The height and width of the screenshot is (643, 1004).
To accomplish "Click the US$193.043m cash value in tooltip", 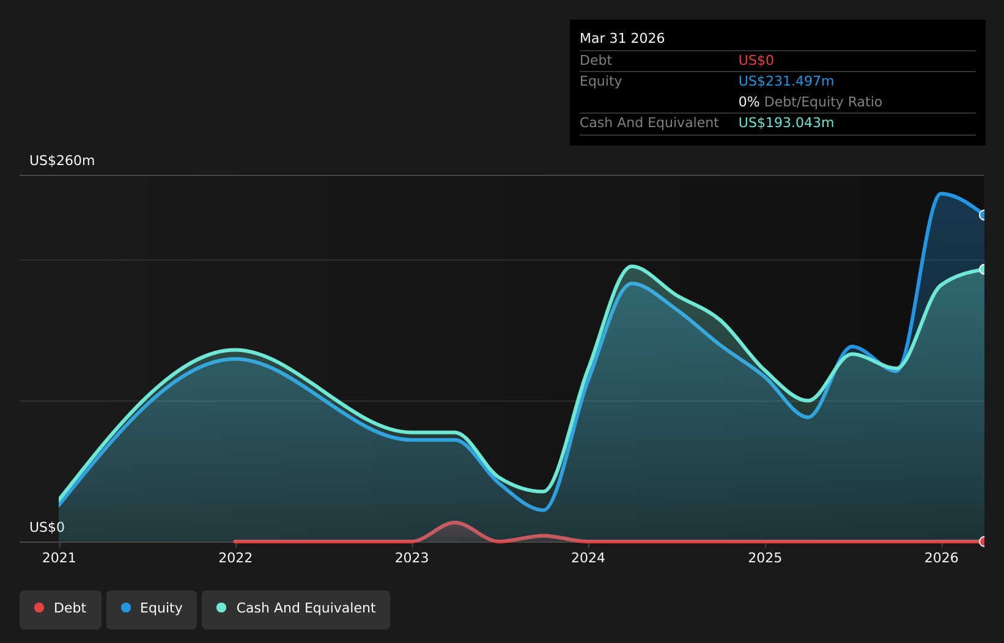I will click(786, 123).
